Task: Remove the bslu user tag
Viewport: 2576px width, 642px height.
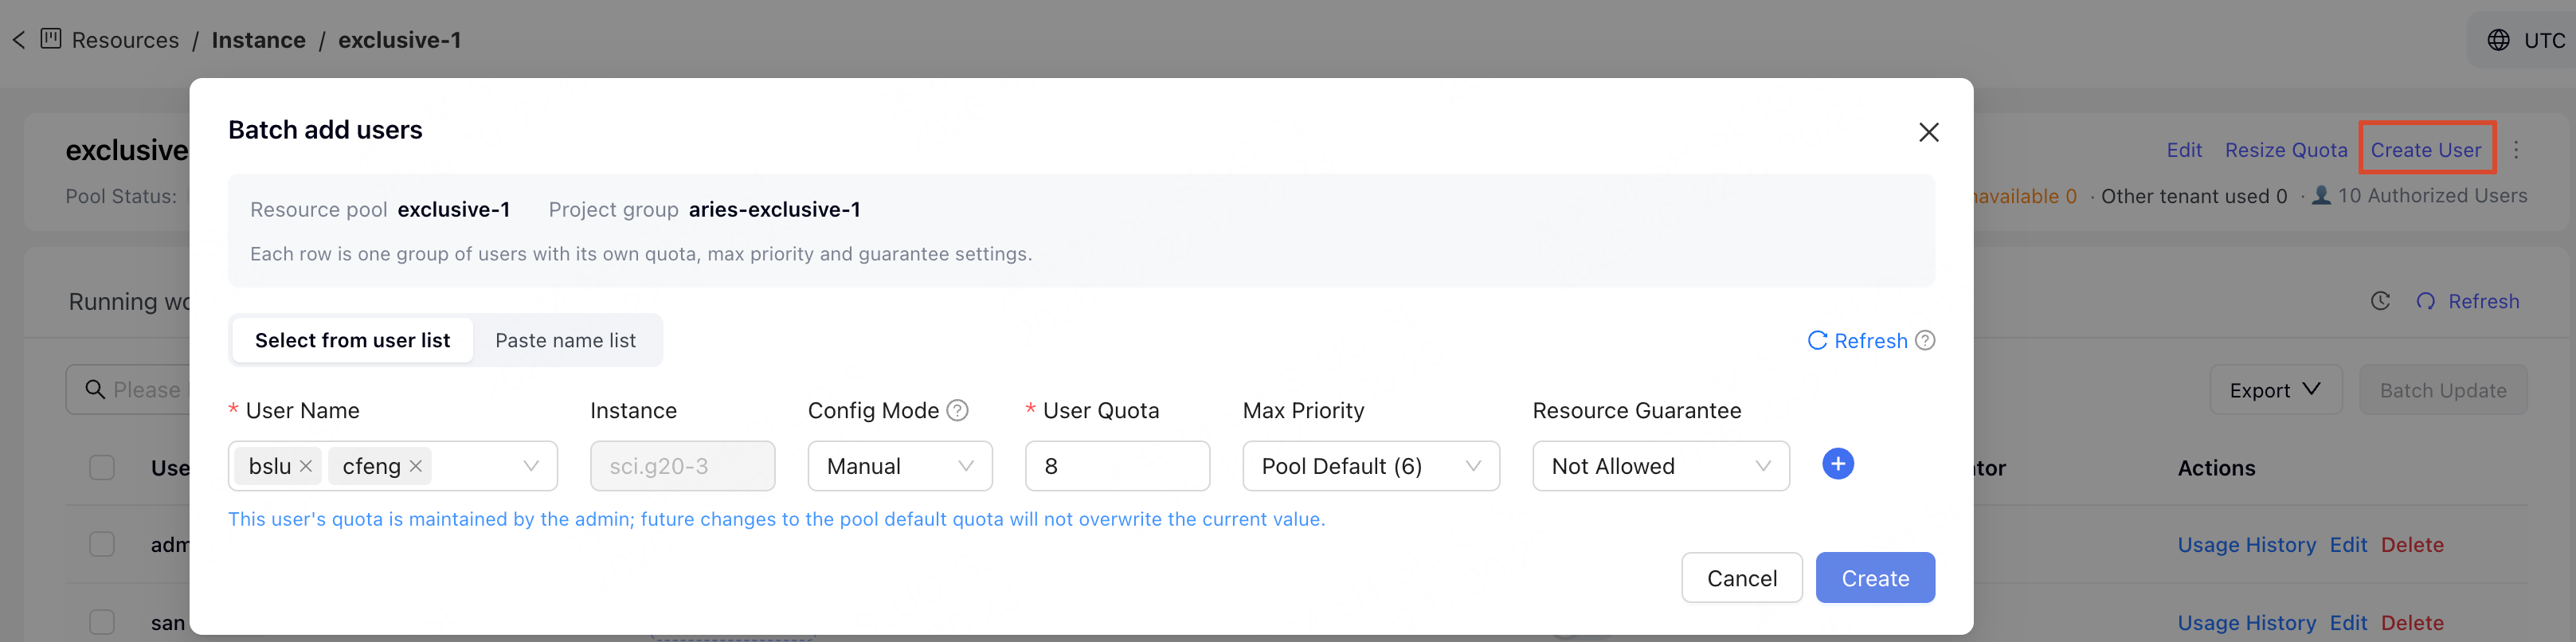Action: tap(306, 466)
